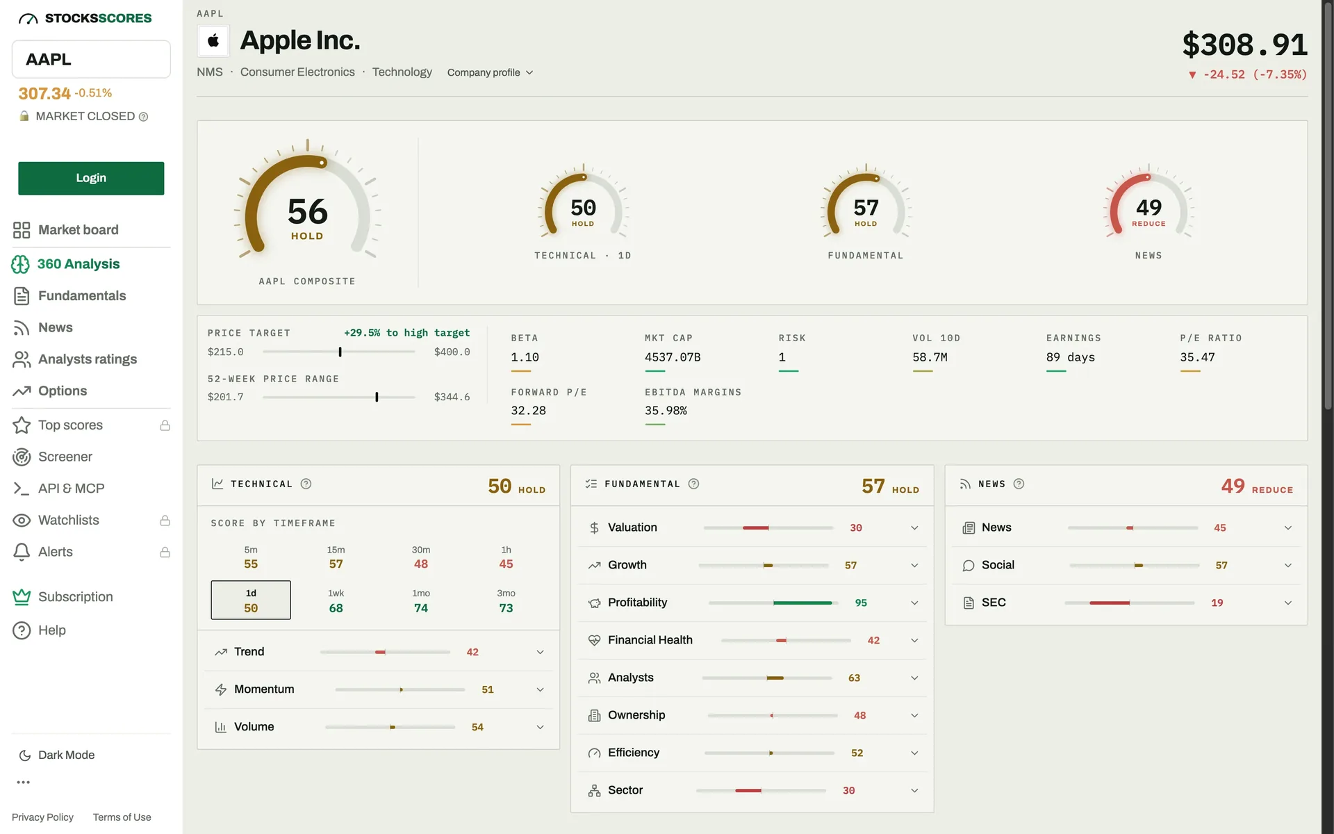Click the price target range marker
The height and width of the screenshot is (834, 1334).
tap(340, 352)
